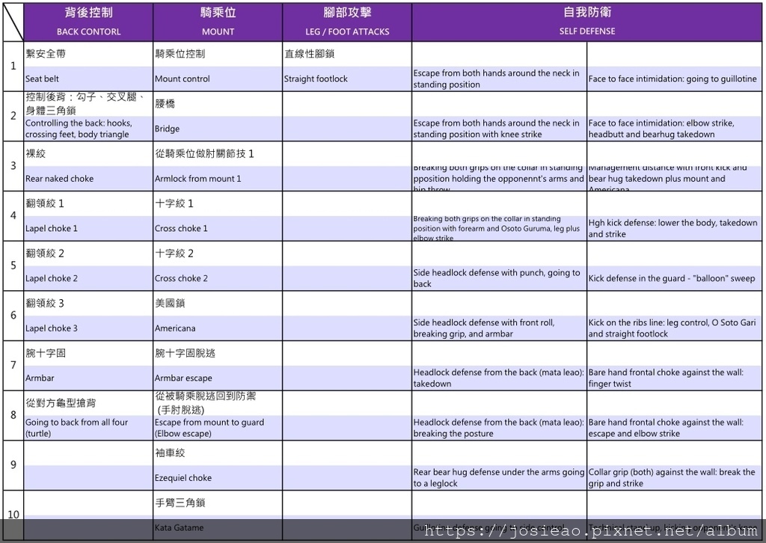
Task: Click 'Cross choke 1' cell
Action: (218, 228)
